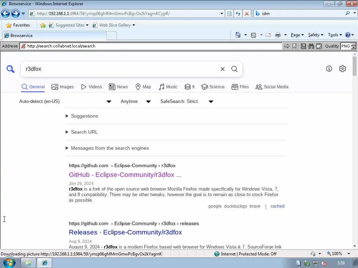Switch to the Images search tab

tap(63, 87)
